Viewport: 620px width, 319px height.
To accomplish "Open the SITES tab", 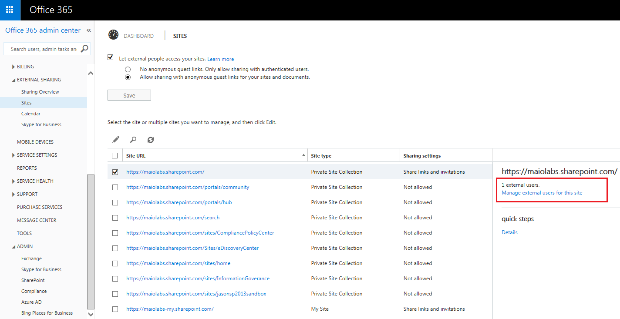I will tap(180, 36).
